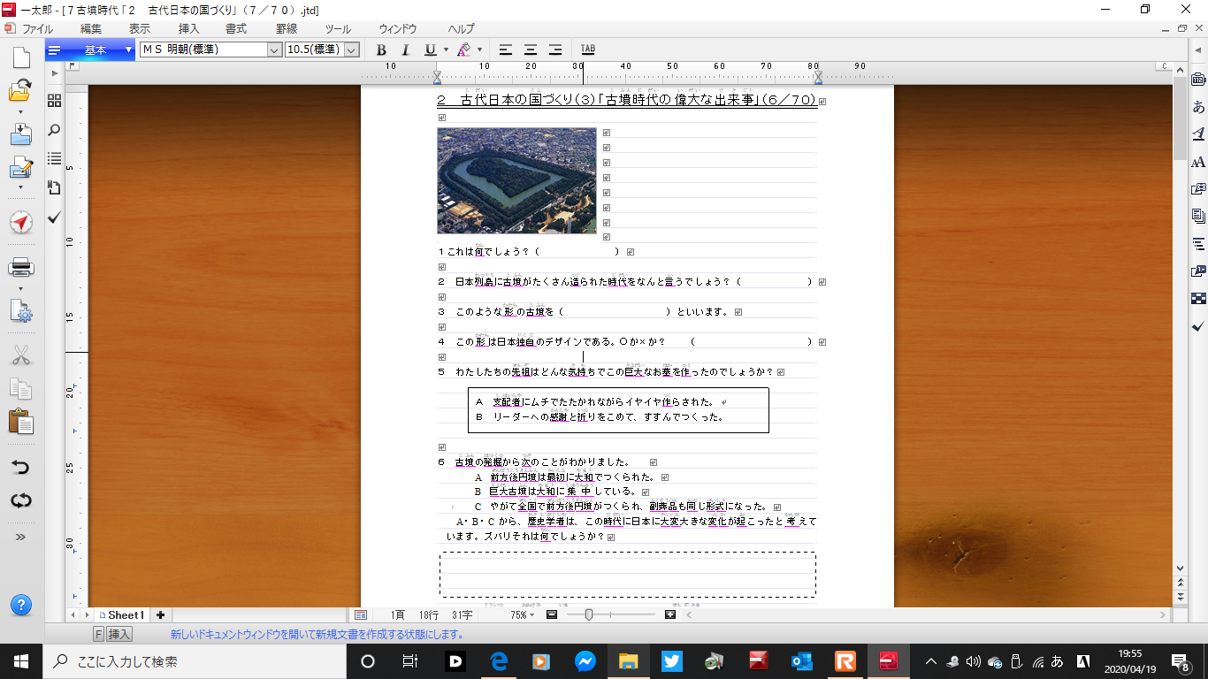Adjust the zoom slider handle
The image size is (1208, 679).
click(x=589, y=614)
